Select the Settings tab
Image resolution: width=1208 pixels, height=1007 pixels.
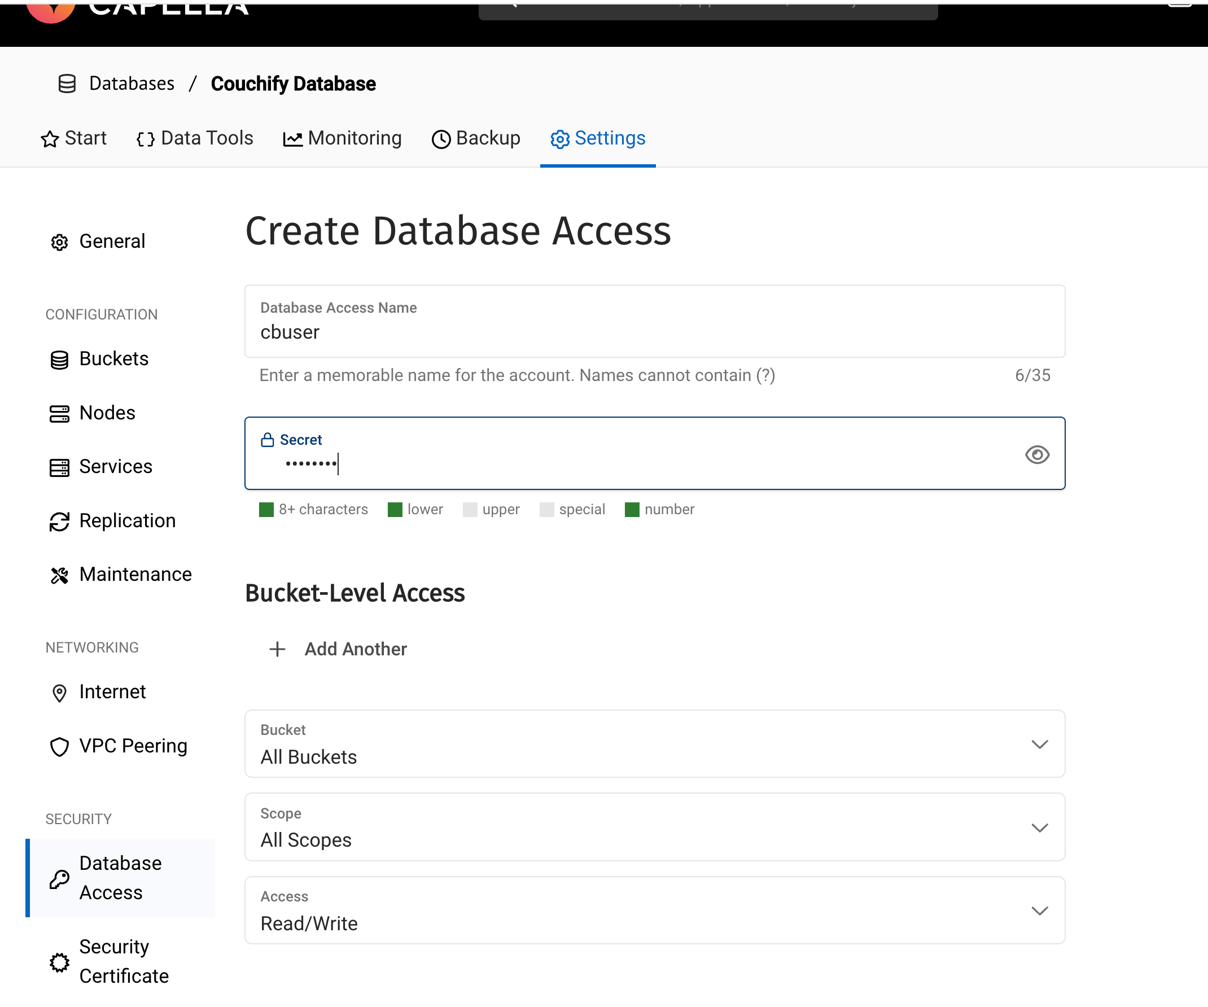pyautogui.click(x=598, y=139)
